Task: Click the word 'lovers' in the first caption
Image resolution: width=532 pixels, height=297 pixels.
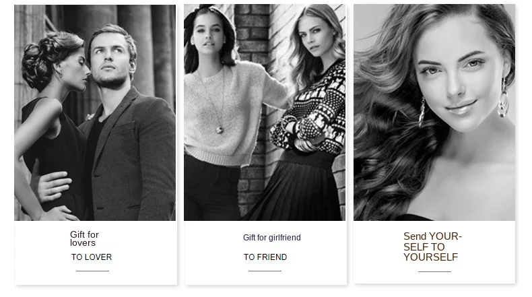Action: (x=83, y=243)
